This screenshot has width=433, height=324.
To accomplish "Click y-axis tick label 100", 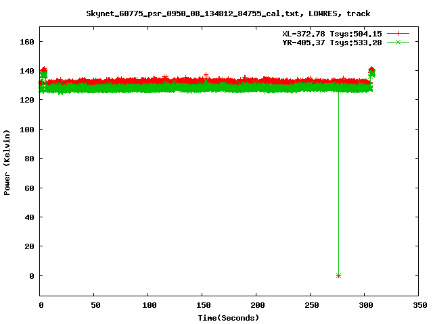I will (x=27, y=130).
